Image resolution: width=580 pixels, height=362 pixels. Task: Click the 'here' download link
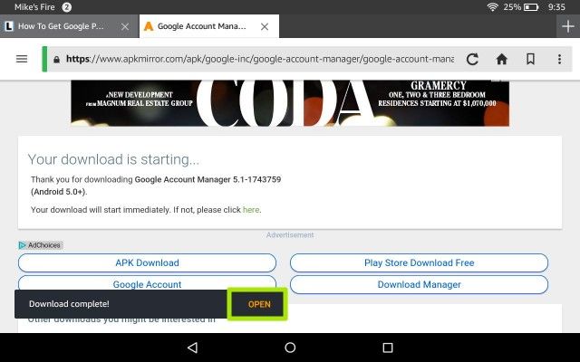pyautogui.click(x=251, y=210)
